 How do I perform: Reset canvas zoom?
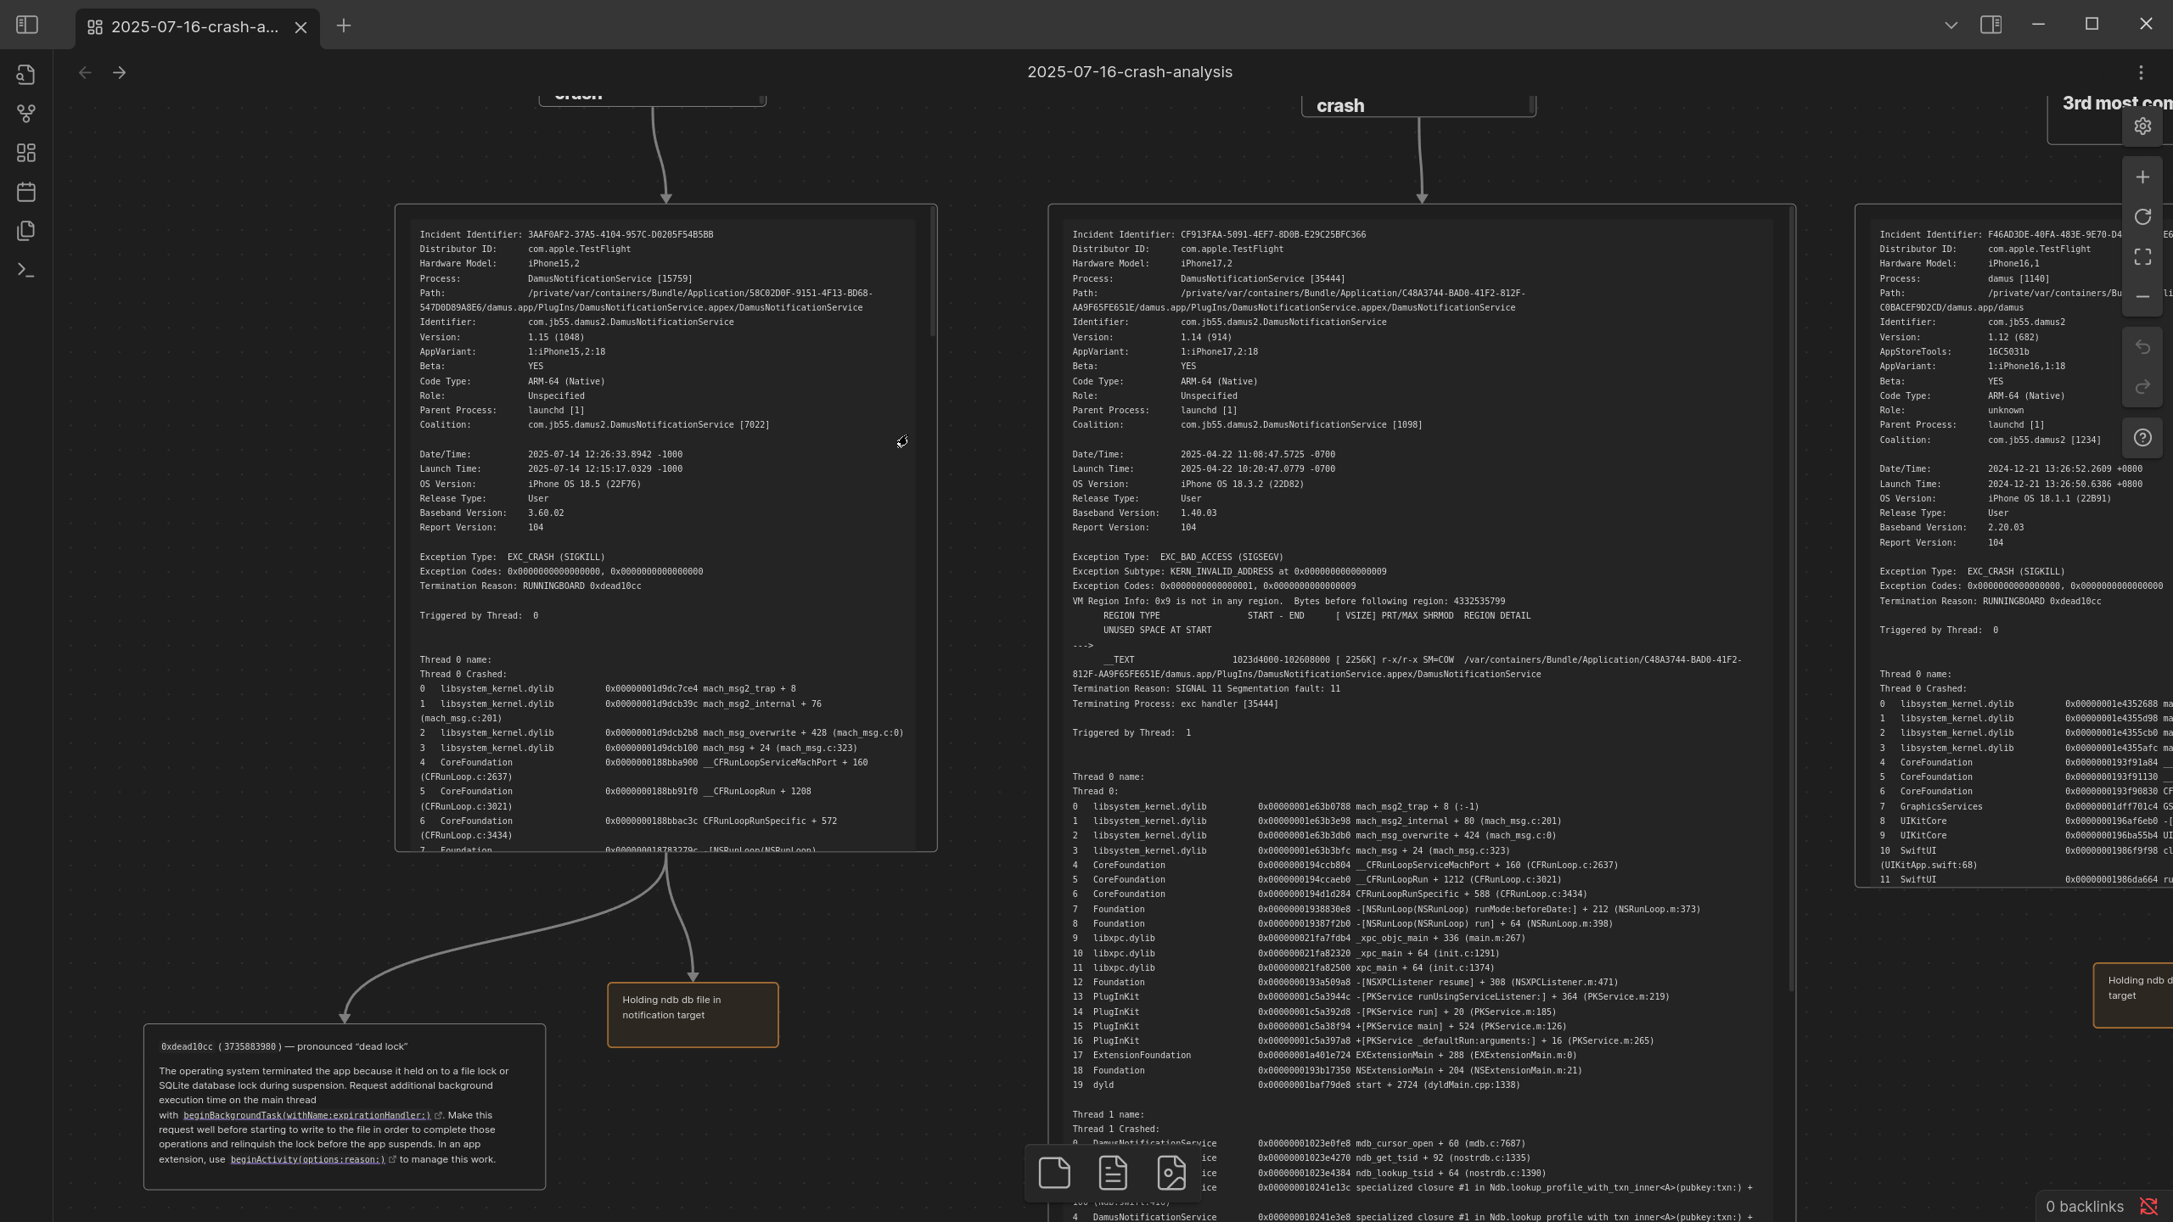2142,217
